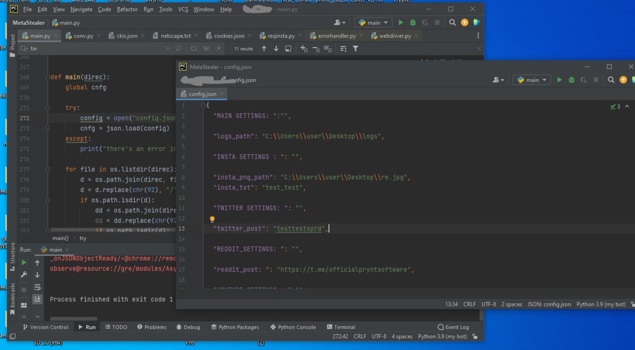This screenshot has width=635, height=350.
Task: Restore layout icon in Run panel sidebar
Action: click(24, 305)
